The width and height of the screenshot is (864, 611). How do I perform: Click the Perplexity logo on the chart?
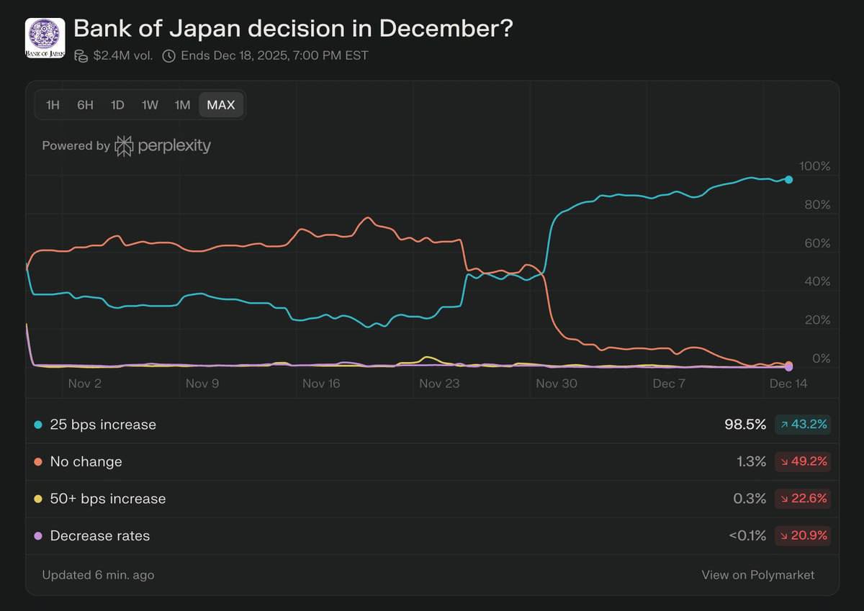click(x=124, y=145)
